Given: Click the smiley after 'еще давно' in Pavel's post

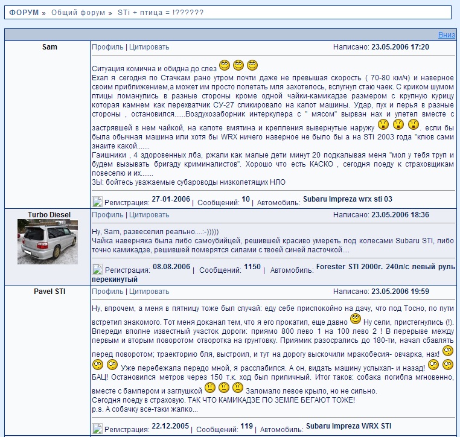Looking at the screenshot, I should (356, 319).
